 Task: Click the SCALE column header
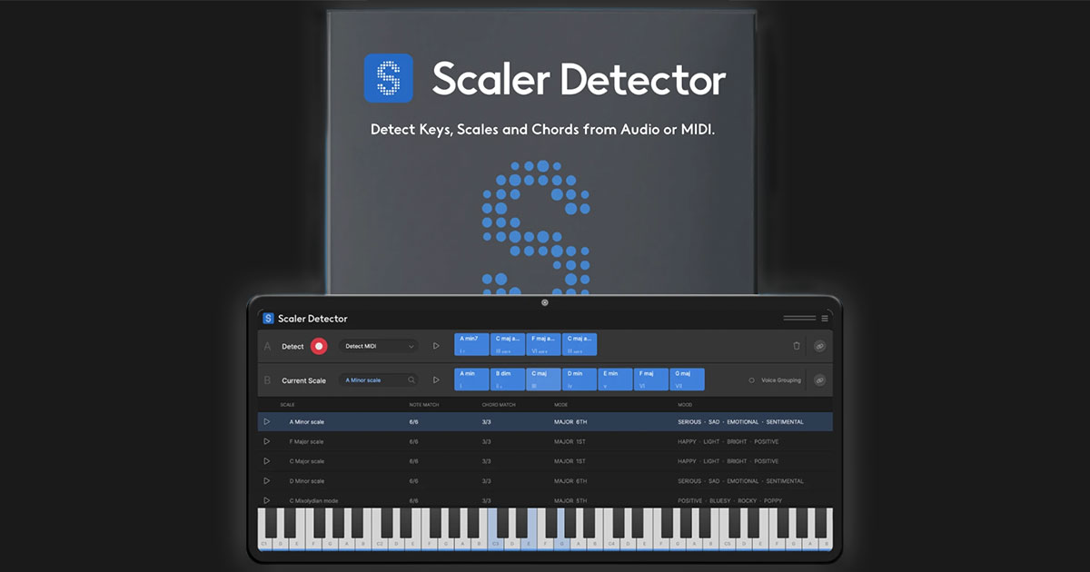coord(287,404)
